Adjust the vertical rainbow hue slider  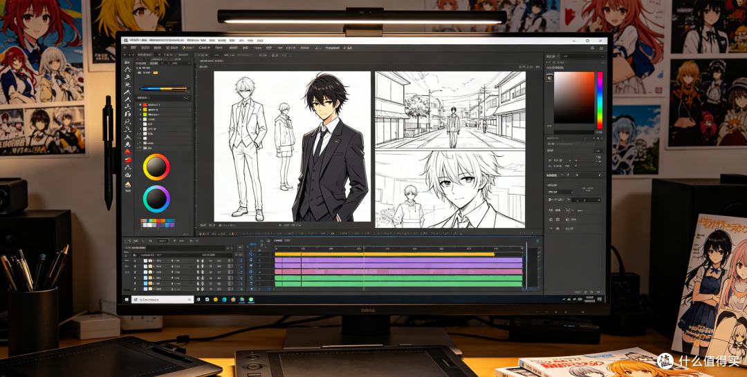click(600, 100)
